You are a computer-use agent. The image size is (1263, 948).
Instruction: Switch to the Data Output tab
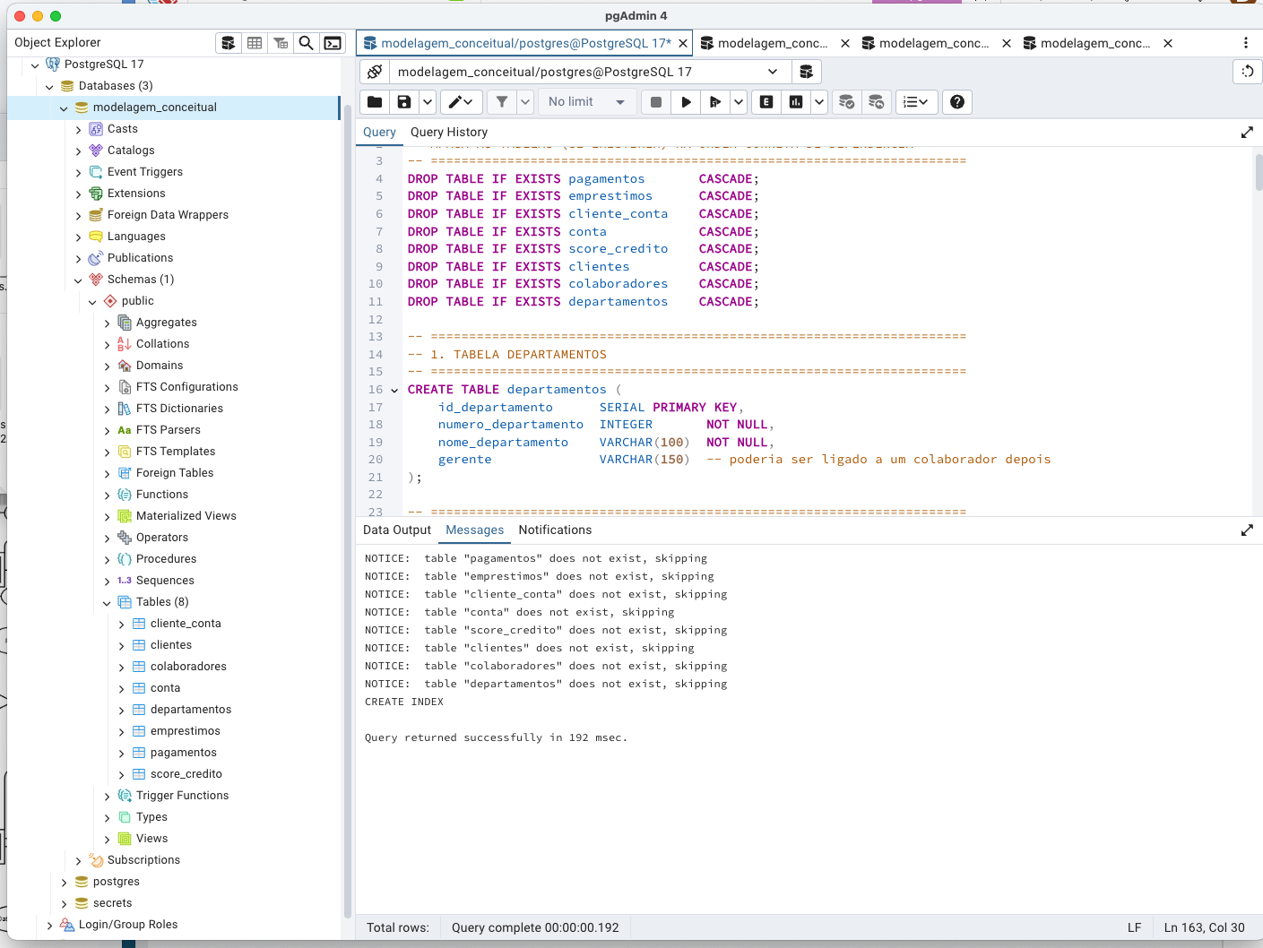pos(397,530)
